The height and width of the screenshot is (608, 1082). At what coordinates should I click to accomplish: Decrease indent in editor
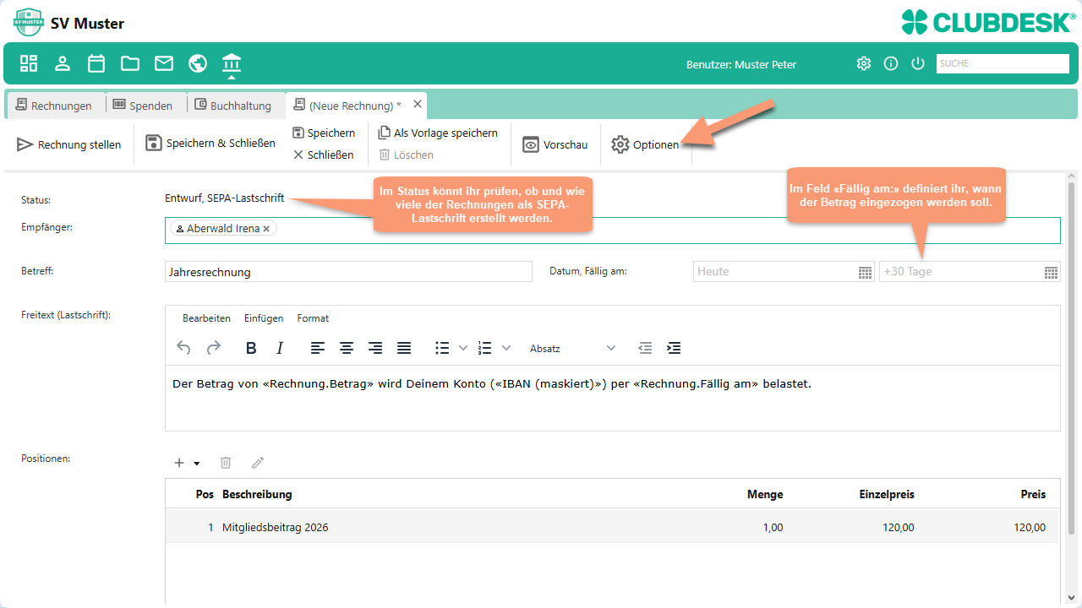(645, 348)
